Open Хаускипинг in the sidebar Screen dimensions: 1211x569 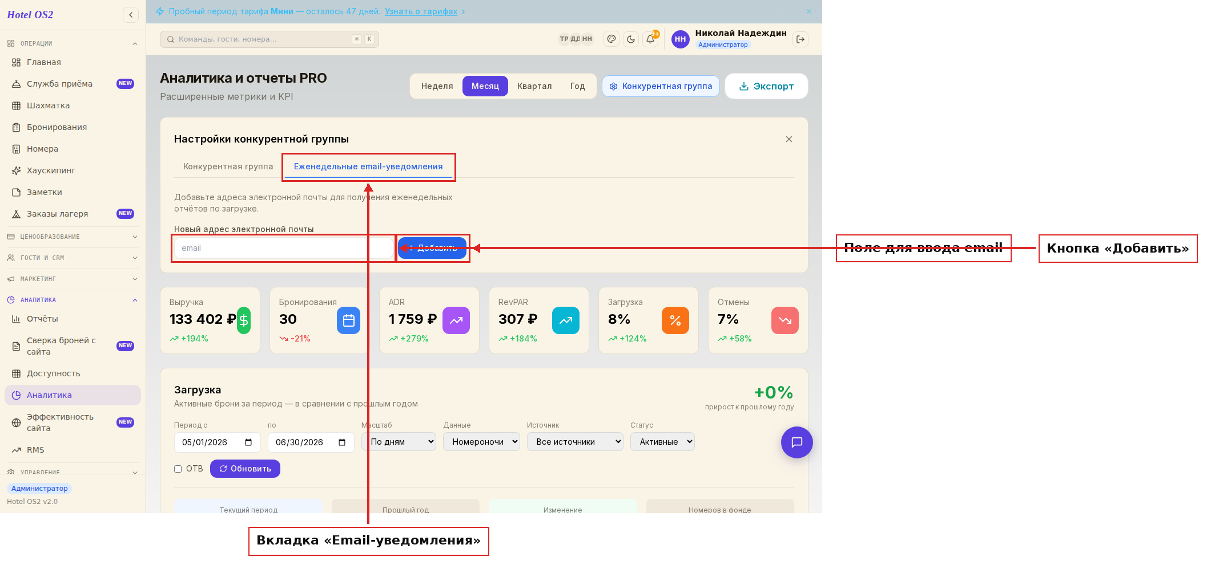pyautogui.click(x=73, y=170)
